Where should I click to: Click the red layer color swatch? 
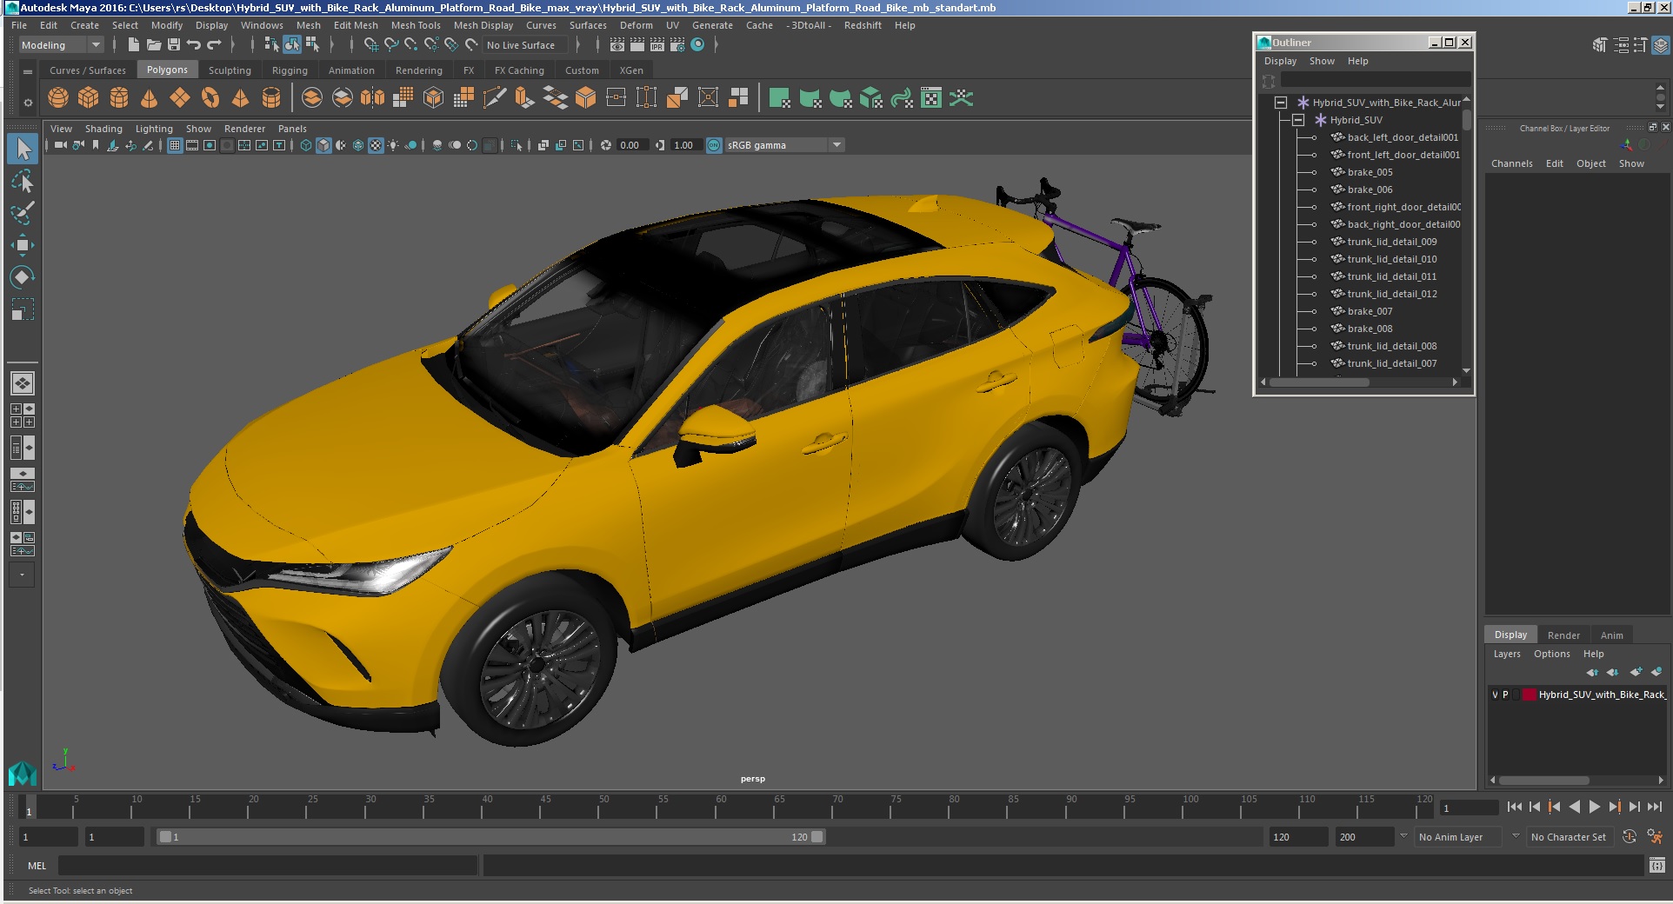tap(1530, 695)
